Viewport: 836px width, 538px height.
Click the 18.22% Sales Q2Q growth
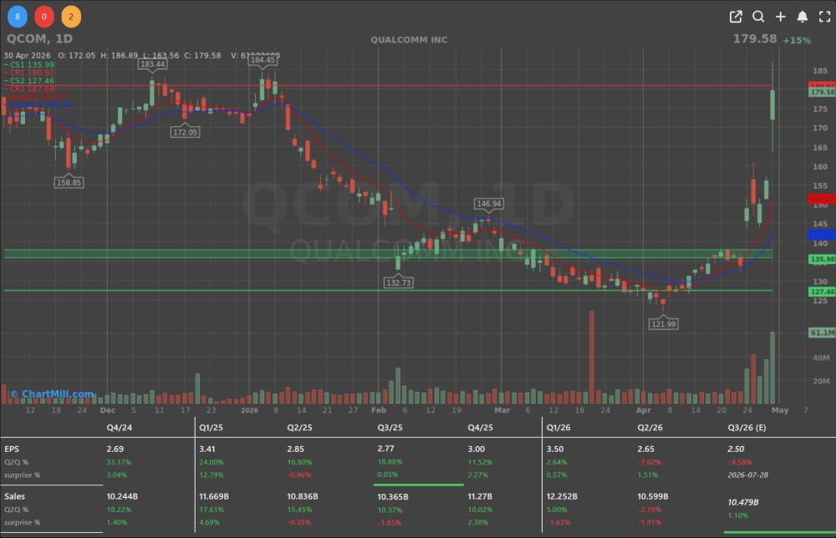click(x=119, y=510)
